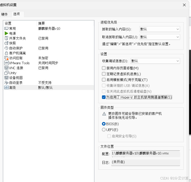The image size is (191, 182).
Task: Select the 电源 power icon in settings list
Action: coord(6,34)
